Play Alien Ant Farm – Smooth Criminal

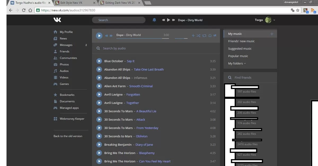pyautogui.click(x=99, y=86)
